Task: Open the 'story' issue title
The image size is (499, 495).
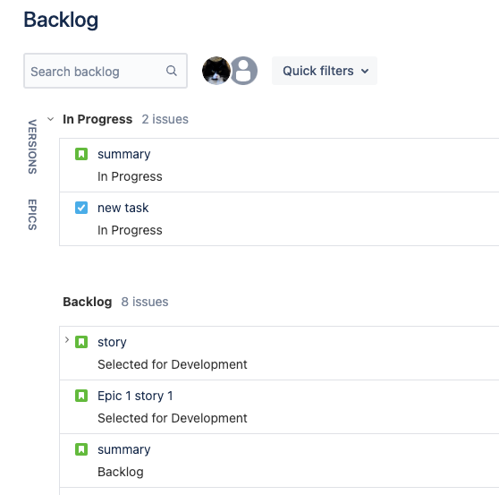Action: coord(112,342)
